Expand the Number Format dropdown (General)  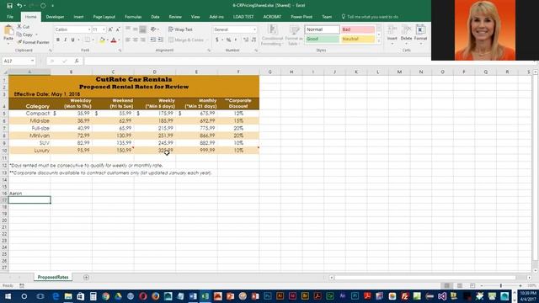click(x=254, y=29)
